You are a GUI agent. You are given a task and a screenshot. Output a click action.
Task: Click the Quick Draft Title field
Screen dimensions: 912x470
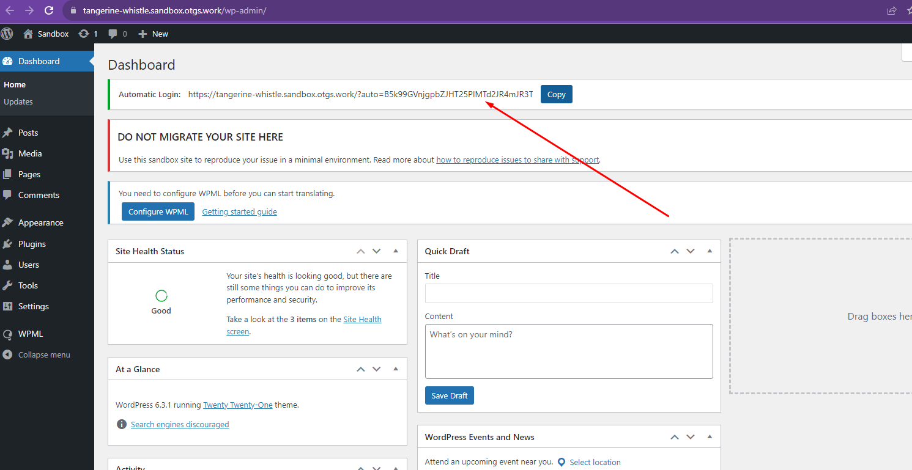569,293
